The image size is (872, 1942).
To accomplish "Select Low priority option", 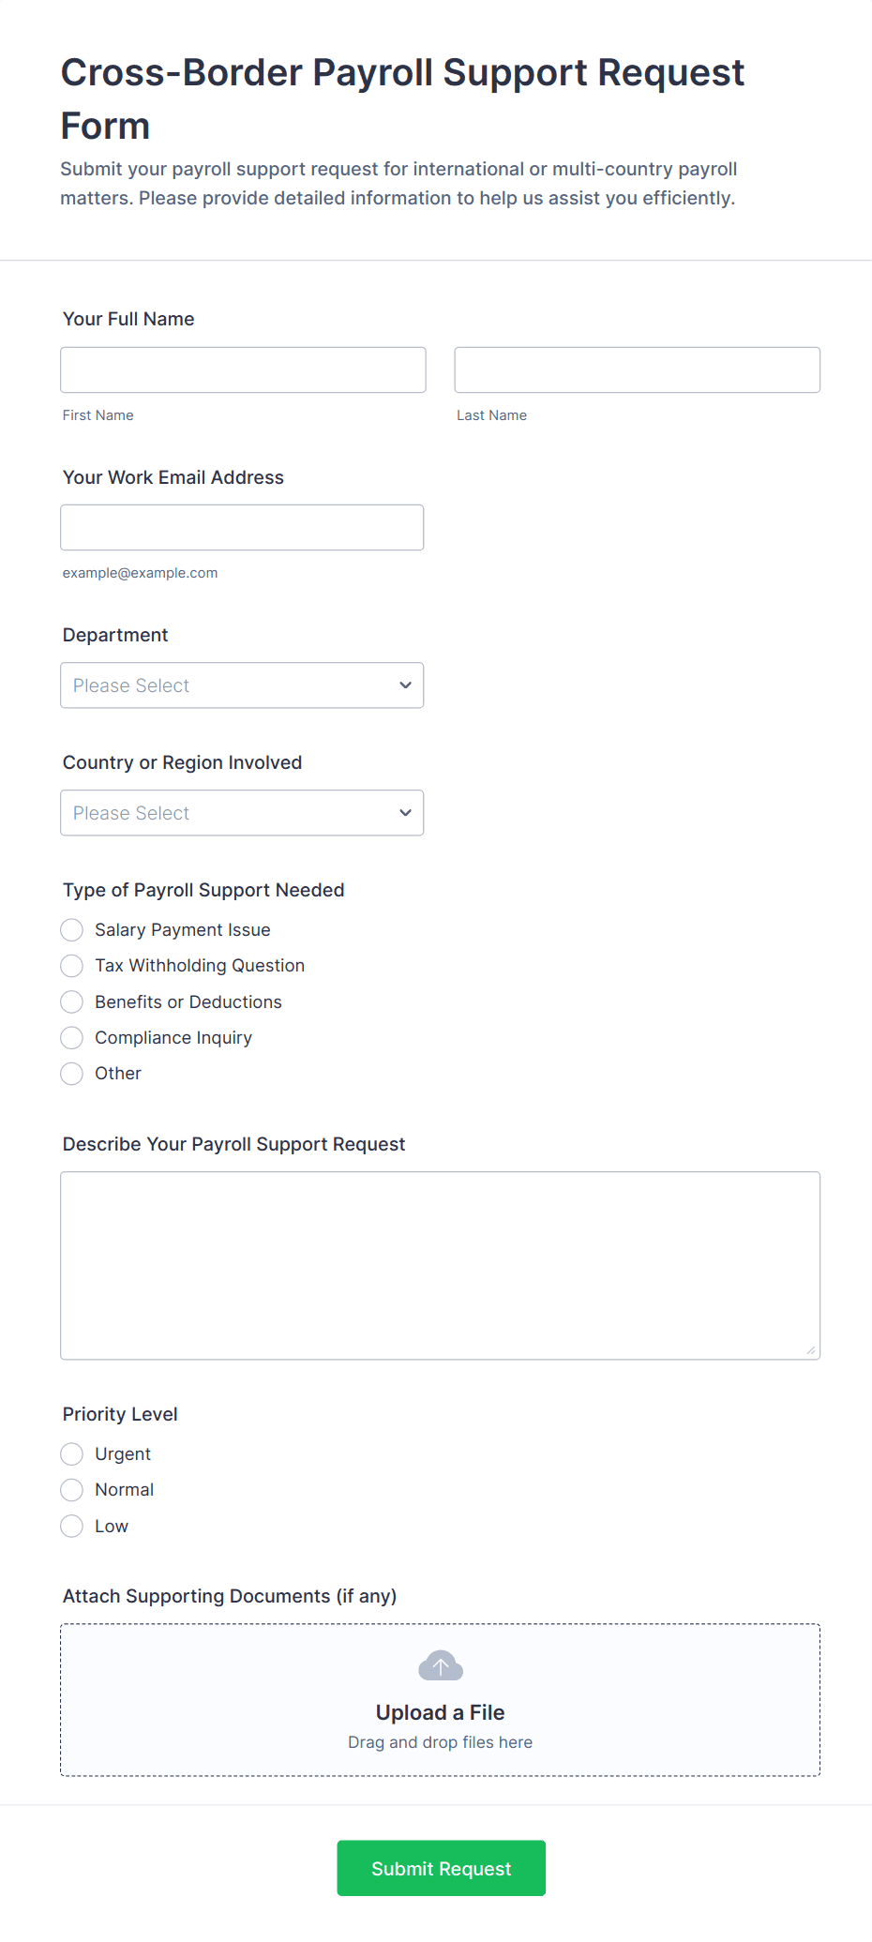I will coord(72,1526).
